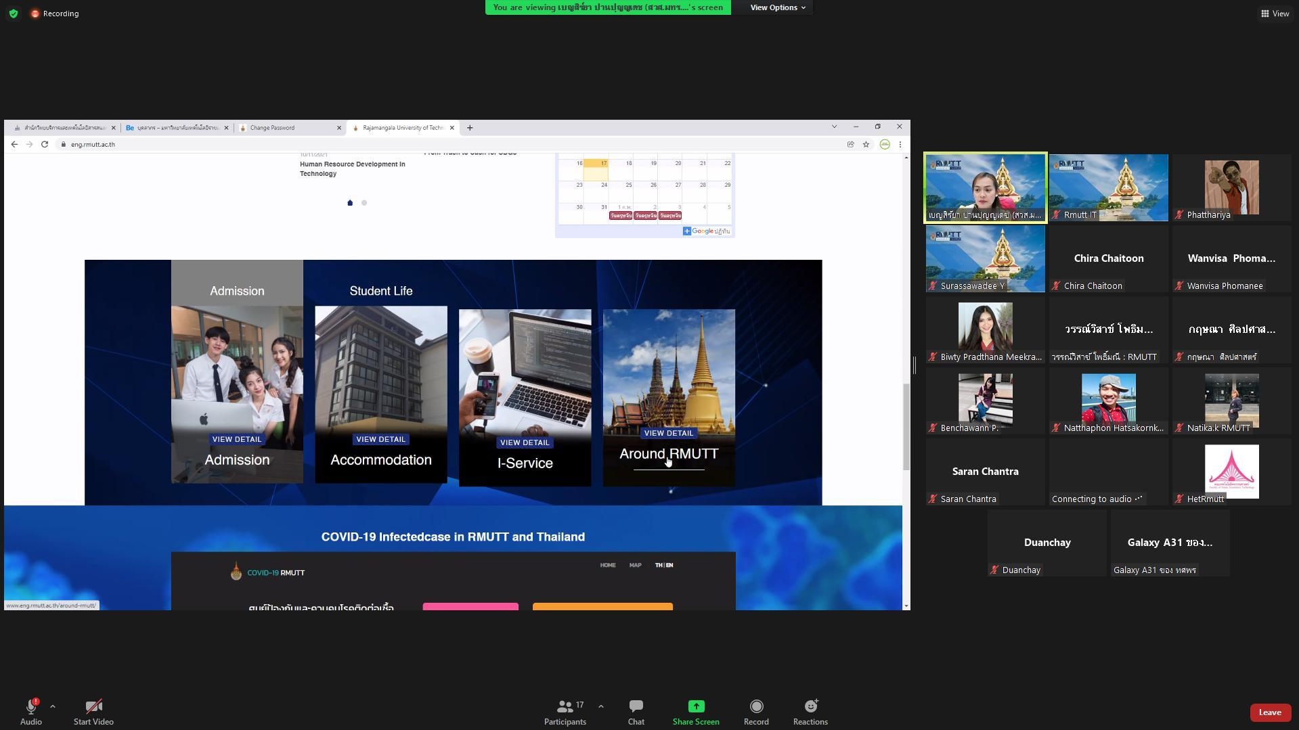Open Reactions menu

click(810, 712)
